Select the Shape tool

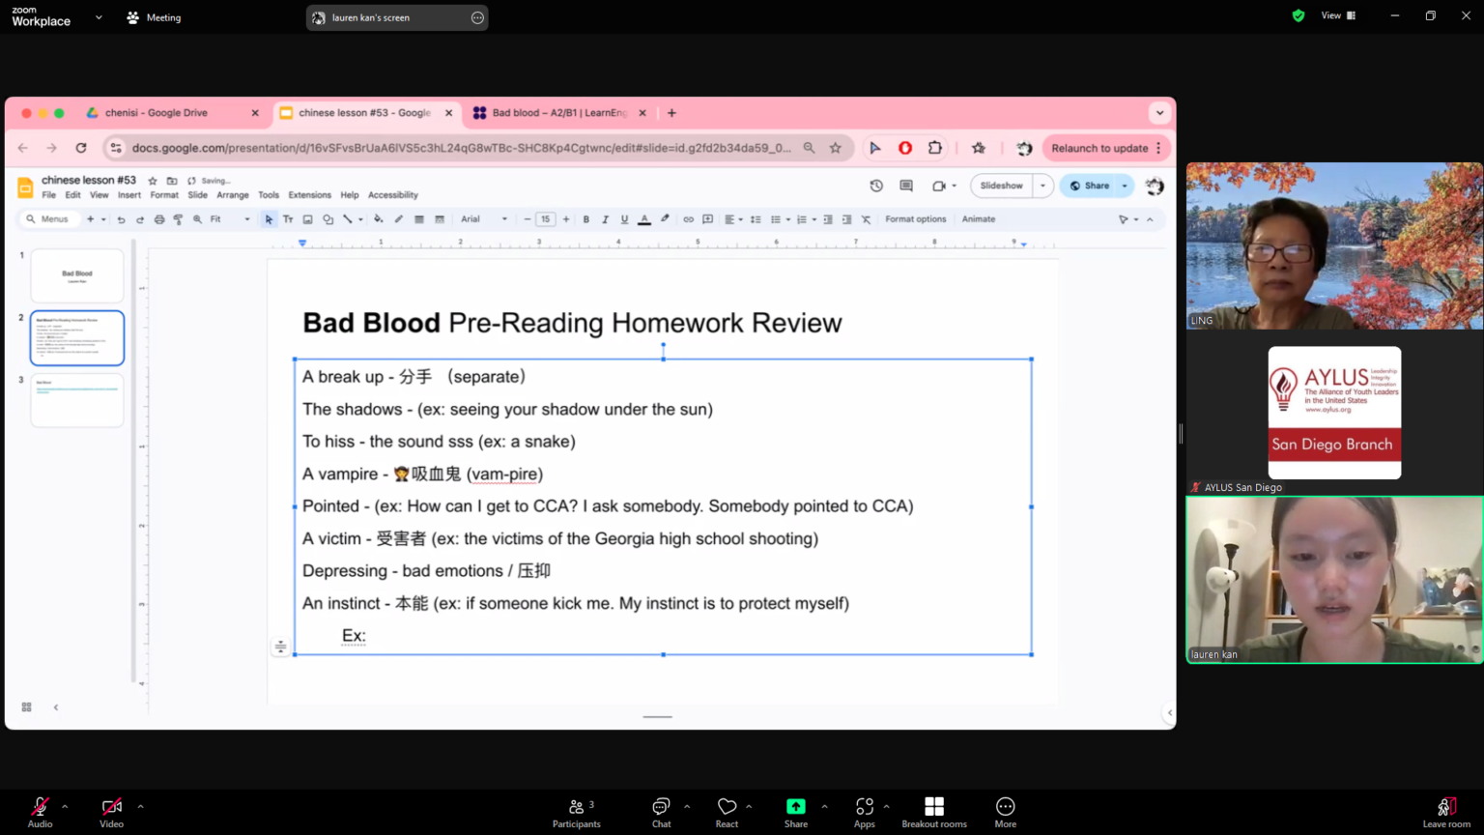click(328, 219)
